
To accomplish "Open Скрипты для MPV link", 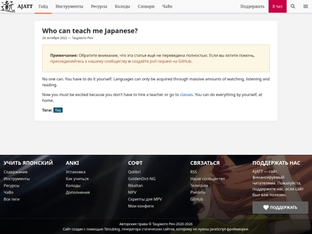I will click(145, 199).
